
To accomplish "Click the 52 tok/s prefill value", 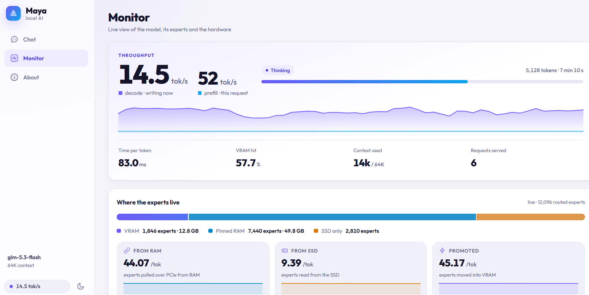I will (218, 79).
